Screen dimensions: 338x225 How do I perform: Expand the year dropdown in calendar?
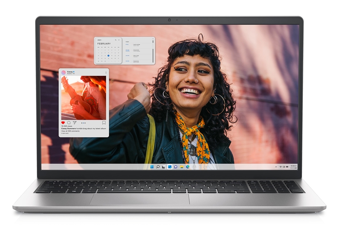[x=99, y=40]
